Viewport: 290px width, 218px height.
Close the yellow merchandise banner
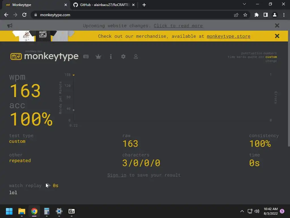(277, 36)
